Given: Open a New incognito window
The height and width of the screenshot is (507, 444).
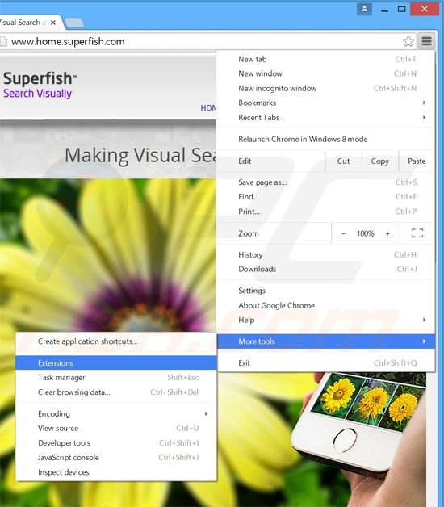Looking at the screenshot, I should point(326,88).
